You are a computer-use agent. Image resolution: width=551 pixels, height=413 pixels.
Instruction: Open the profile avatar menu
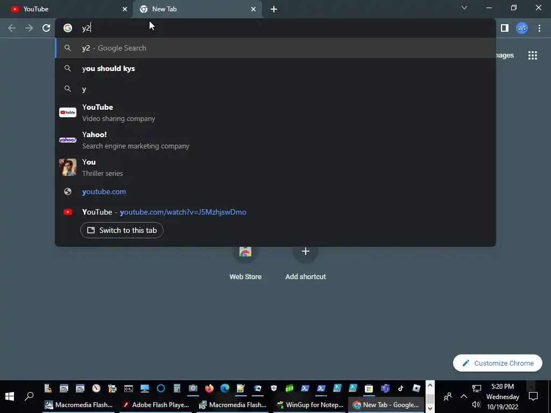point(522,28)
